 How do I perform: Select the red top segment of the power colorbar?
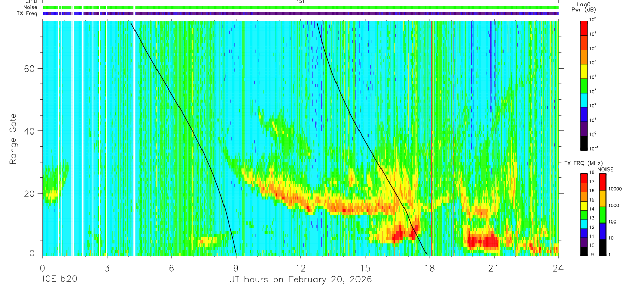[584, 27]
